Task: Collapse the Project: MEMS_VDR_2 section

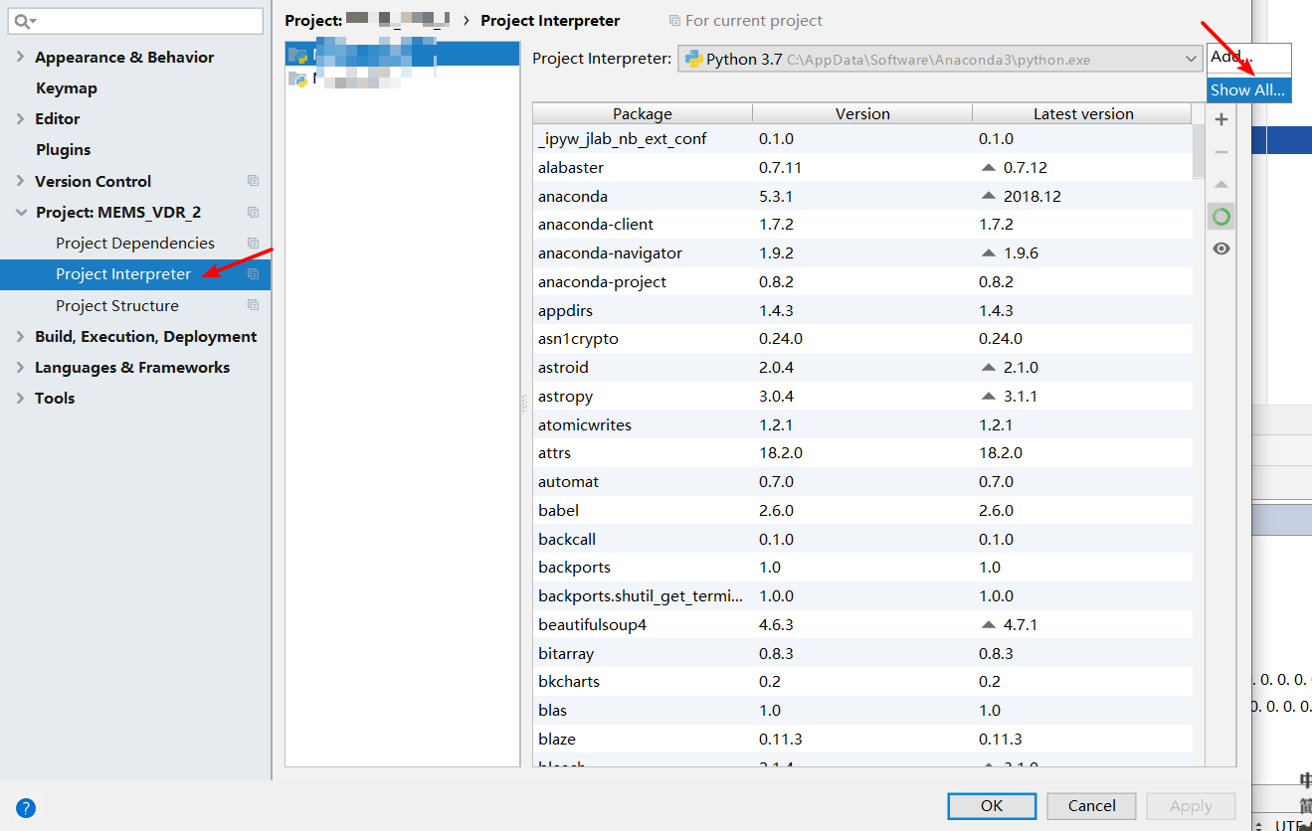Action: coord(20,212)
